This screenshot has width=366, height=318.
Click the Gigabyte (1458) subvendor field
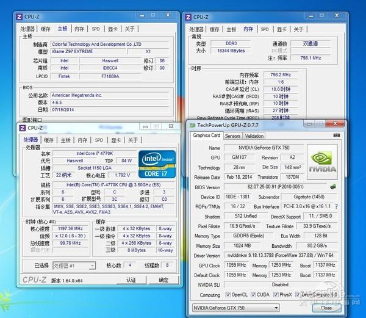click(309, 197)
